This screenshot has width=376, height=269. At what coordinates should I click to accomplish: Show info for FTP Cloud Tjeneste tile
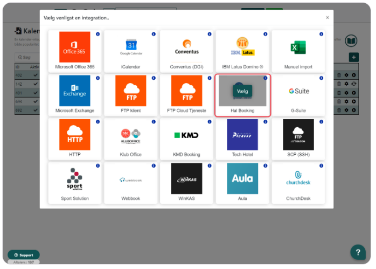pyautogui.click(x=210, y=78)
